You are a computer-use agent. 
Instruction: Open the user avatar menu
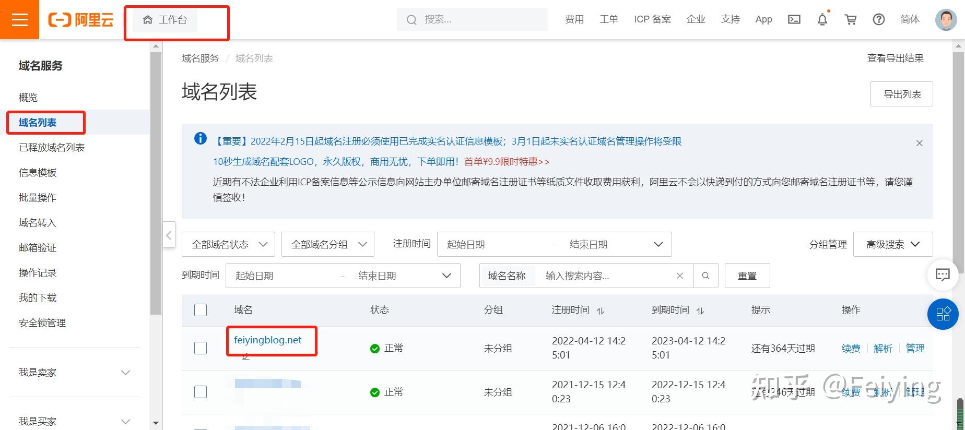click(946, 20)
